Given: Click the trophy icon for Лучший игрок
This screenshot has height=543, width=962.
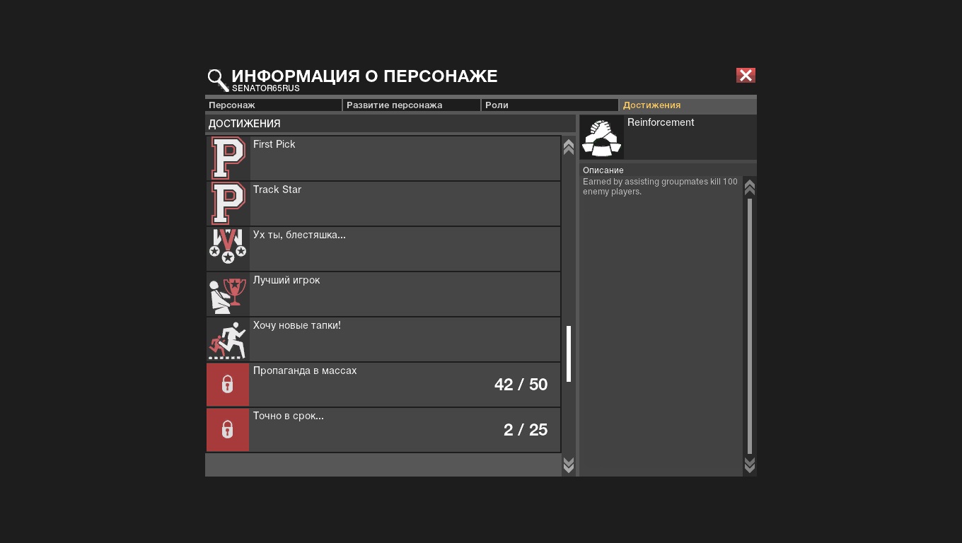Looking at the screenshot, I should 228,294.
